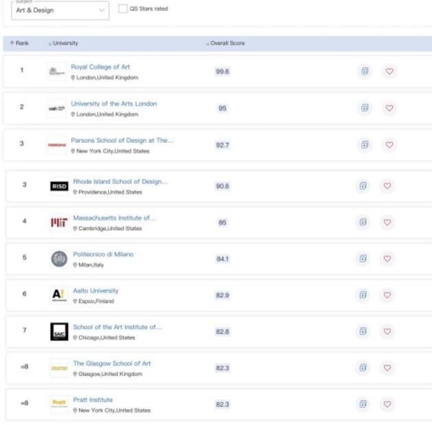Favorite Massachusetts Institute of Technology heart

[387, 222]
